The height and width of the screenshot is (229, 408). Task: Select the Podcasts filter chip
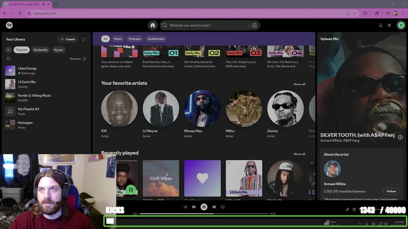(135, 39)
